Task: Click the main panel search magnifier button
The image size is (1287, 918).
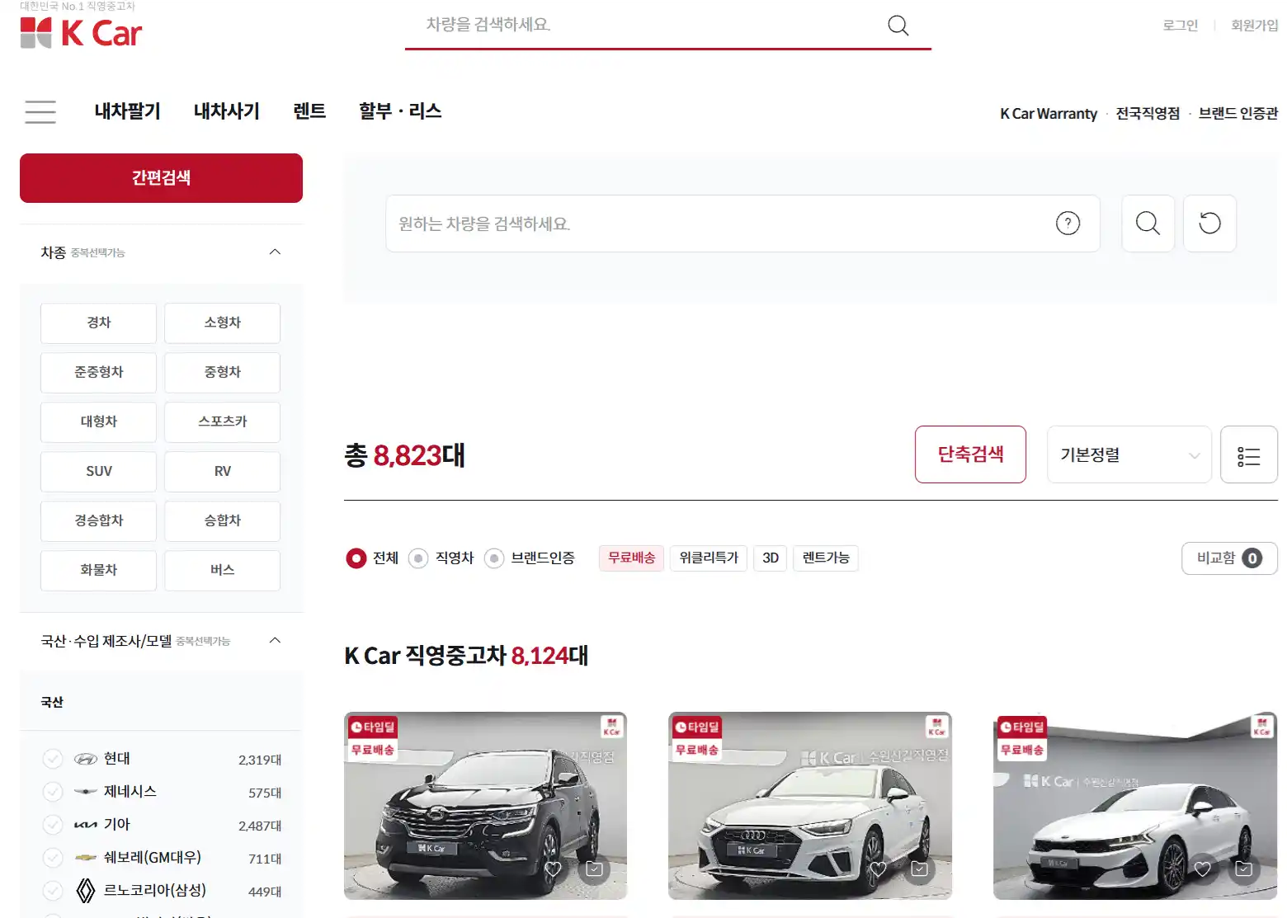Action: 1148,224
